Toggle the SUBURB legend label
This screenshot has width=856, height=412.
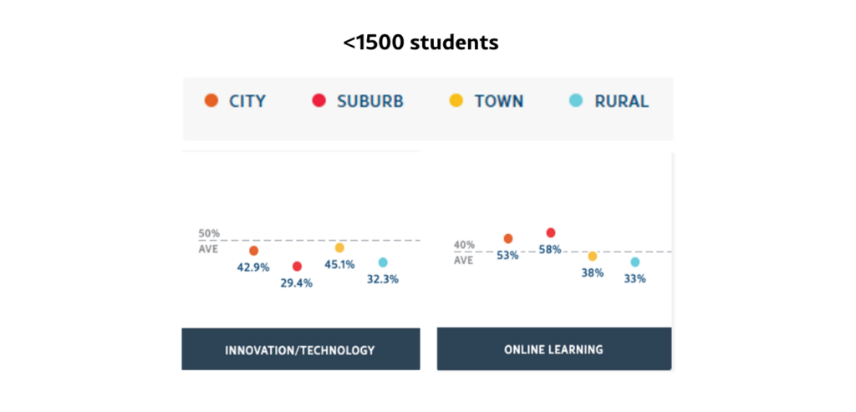click(x=370, y=102)
